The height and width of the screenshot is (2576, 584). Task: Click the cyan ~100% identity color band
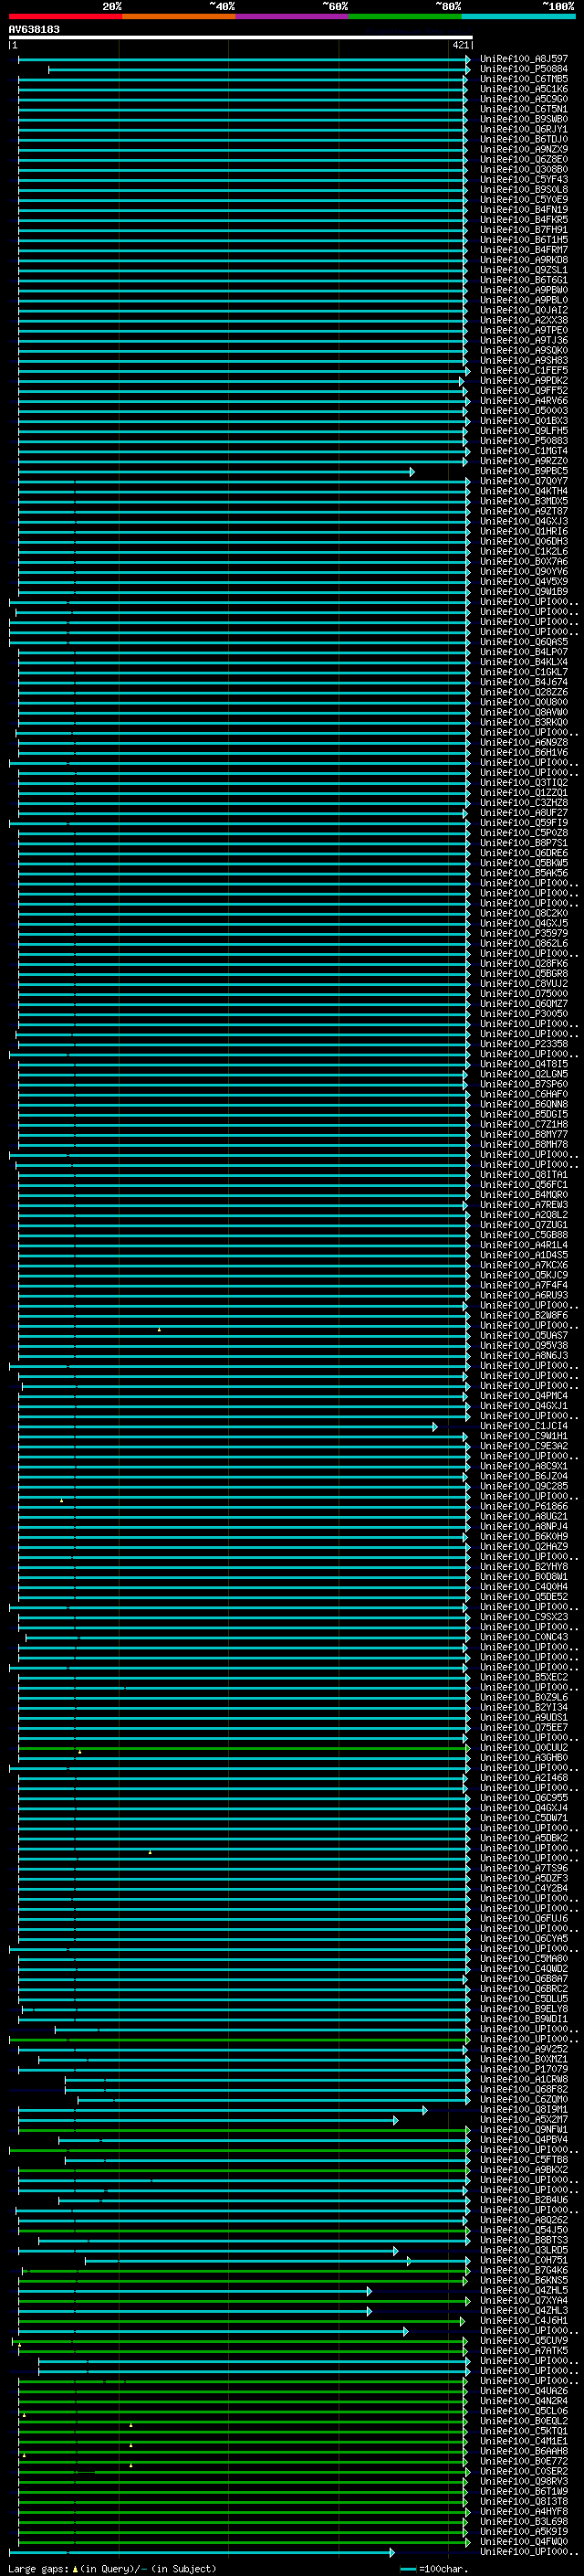[519, 16]
